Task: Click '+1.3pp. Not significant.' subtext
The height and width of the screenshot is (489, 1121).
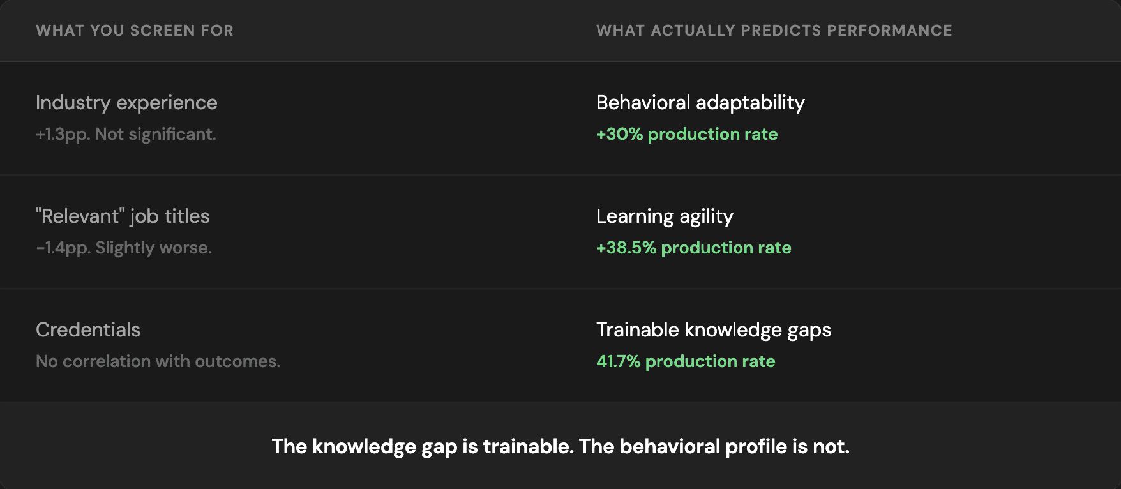Action: tap(126, 134)
